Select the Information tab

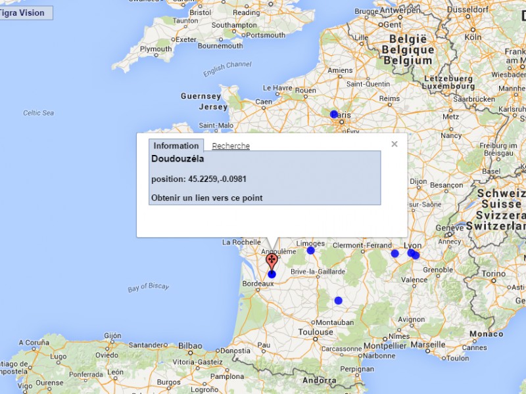[x=176, y=146]
